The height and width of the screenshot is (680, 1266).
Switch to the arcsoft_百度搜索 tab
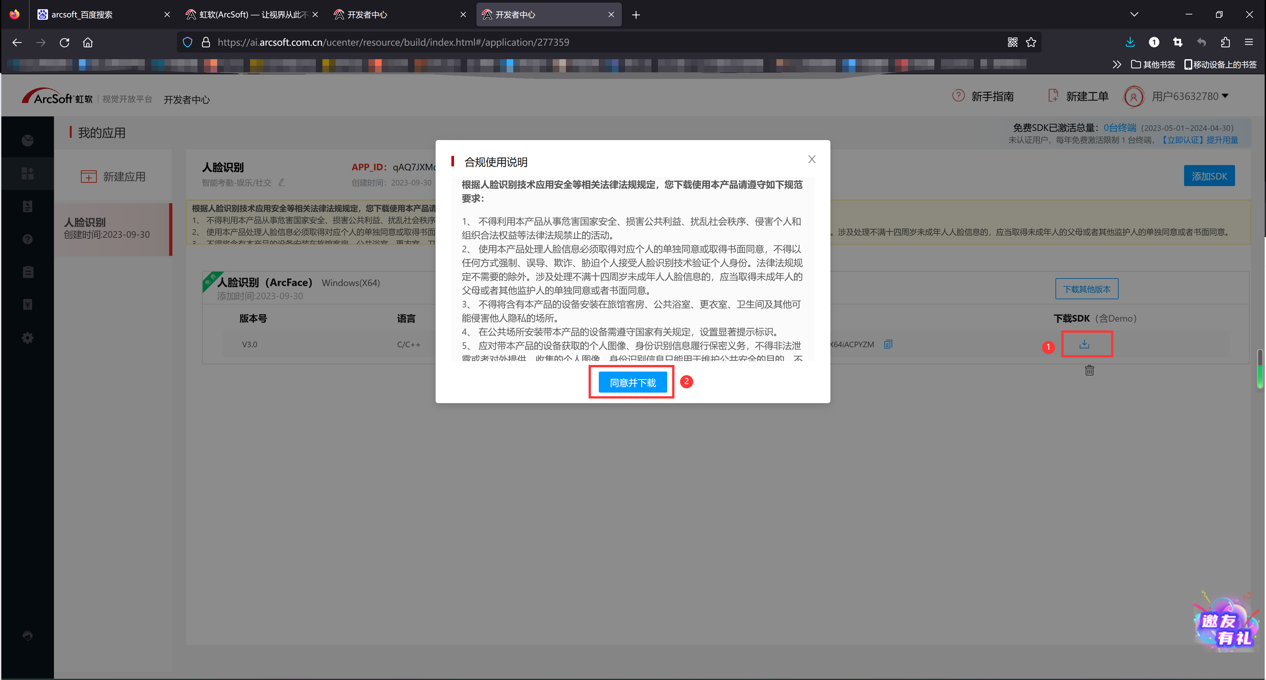98,14
